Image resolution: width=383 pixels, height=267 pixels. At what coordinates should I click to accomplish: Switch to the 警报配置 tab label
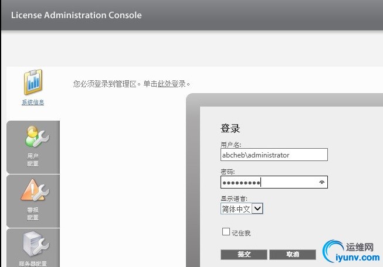(33, 214)
